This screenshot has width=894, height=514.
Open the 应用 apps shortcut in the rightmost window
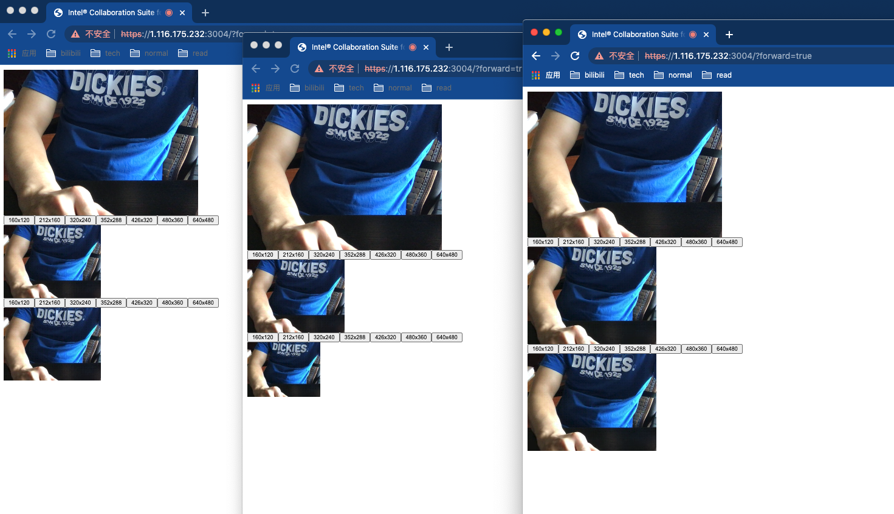tap(546, 75)
